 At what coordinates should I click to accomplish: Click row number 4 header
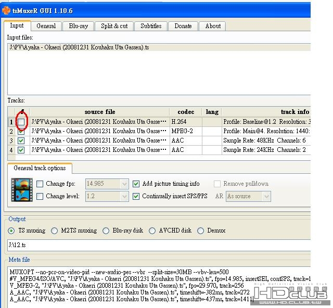point(11,150)
